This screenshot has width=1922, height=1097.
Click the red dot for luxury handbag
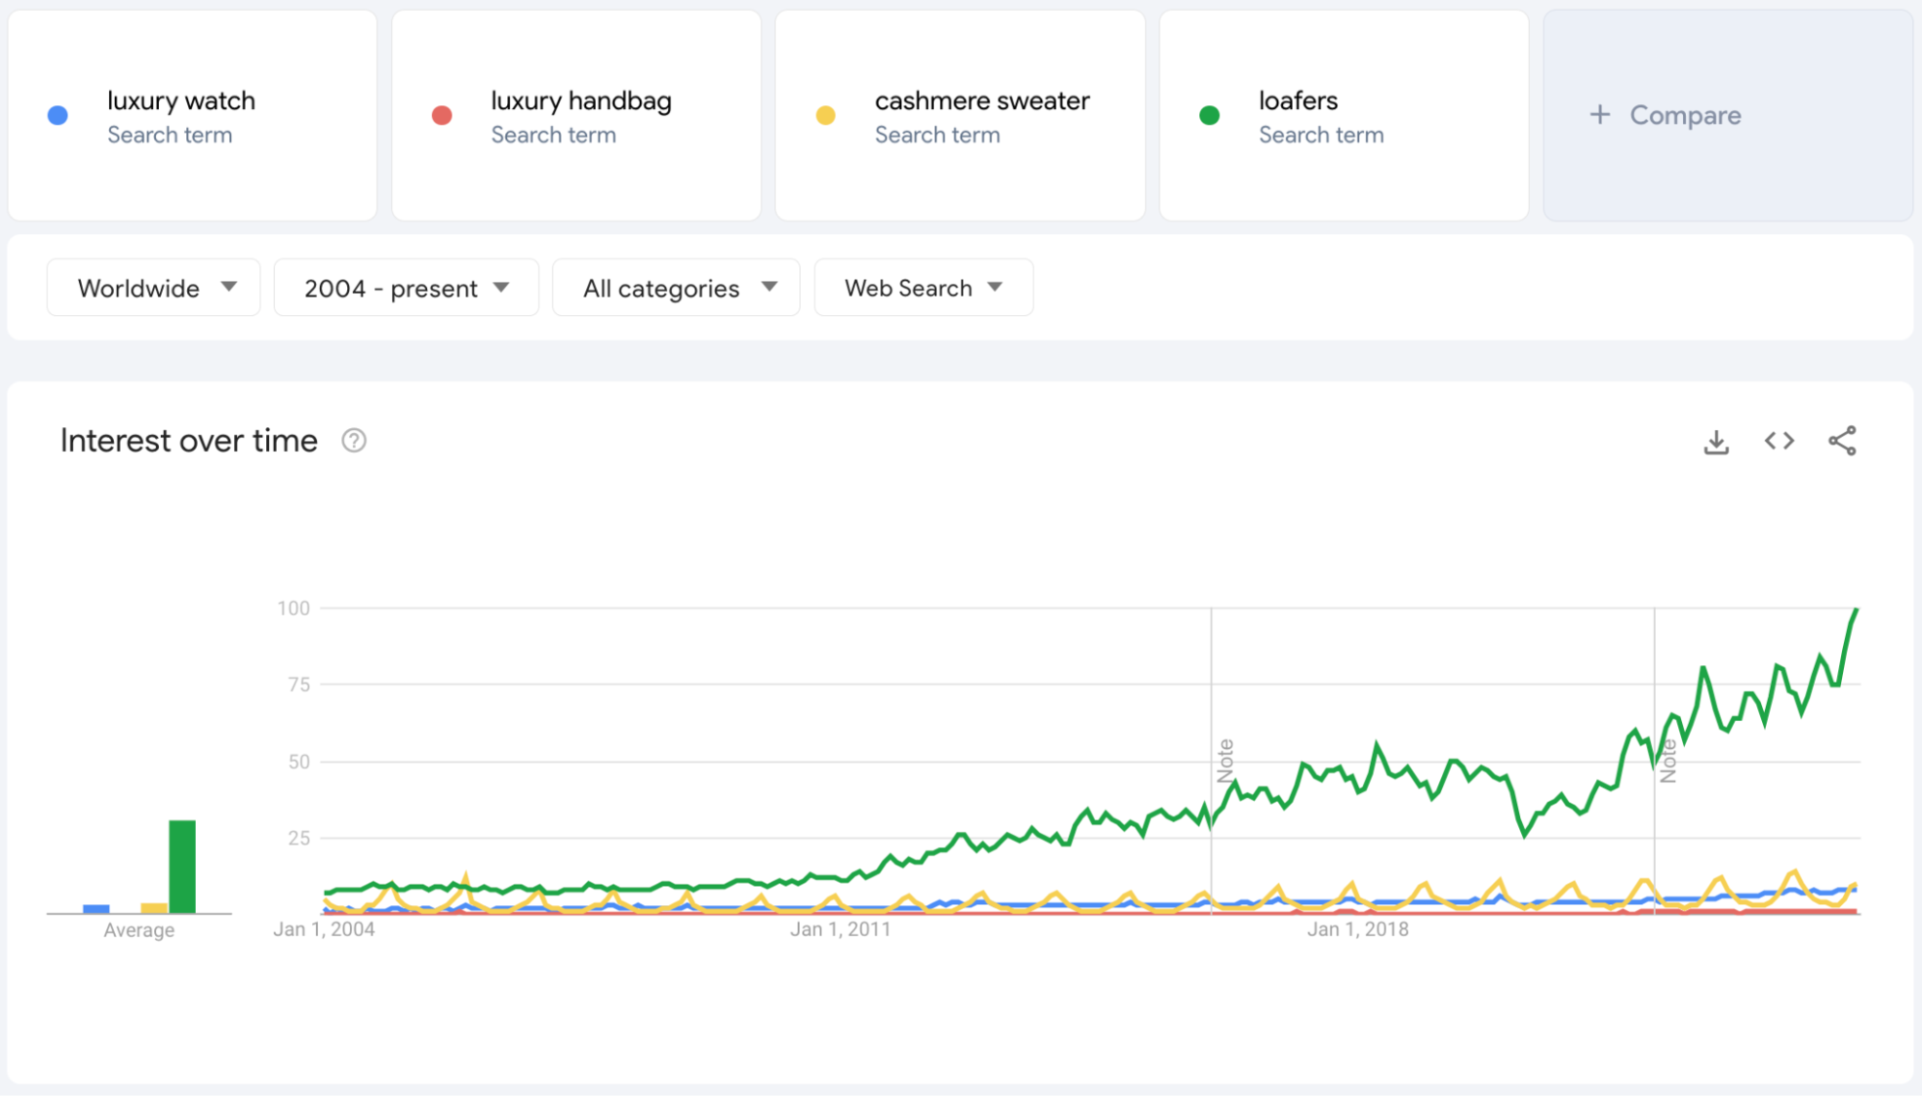tap(442, 116)
